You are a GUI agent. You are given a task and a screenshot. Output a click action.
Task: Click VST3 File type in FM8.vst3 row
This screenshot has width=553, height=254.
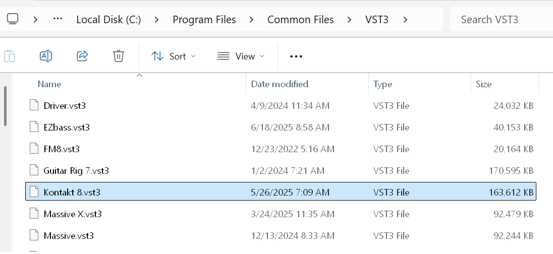[x=391, y=149]
